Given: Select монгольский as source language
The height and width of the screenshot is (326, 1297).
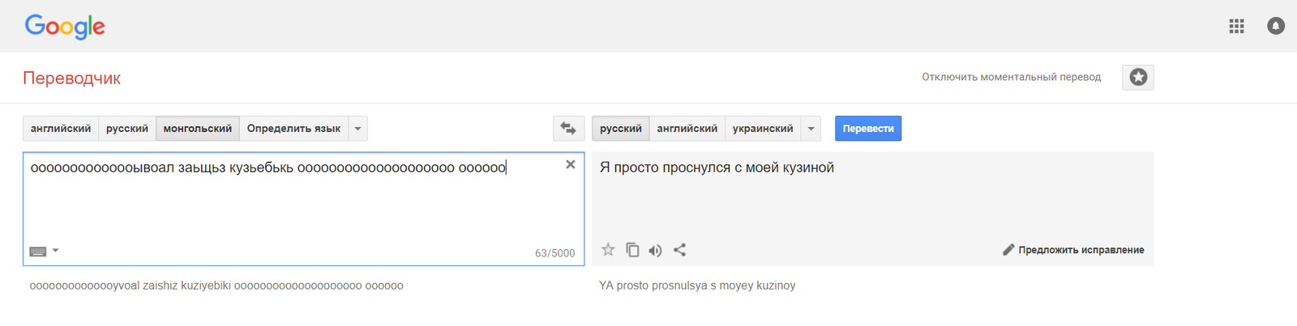Looking at the screenshot, I should click(x=197, y=129).
